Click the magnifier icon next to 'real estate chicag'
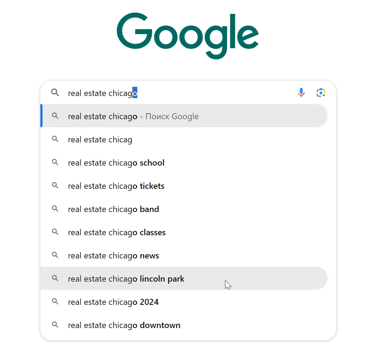Viewport: 374px width, 353px height. 55,139
